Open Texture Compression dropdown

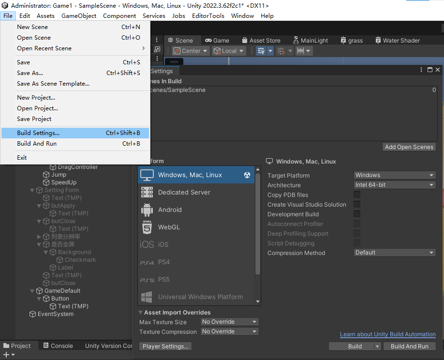click(230, 331)
